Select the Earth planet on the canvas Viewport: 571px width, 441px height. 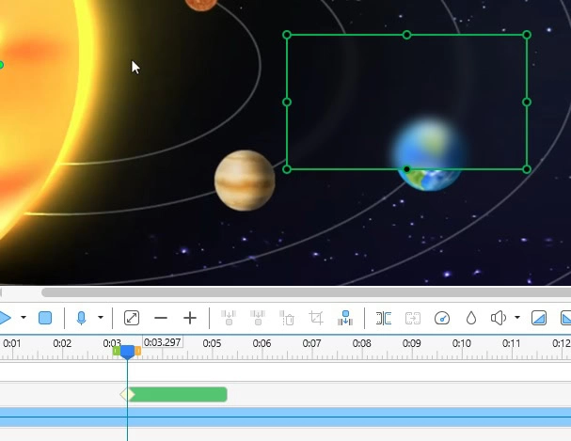(x=429, y=153)
